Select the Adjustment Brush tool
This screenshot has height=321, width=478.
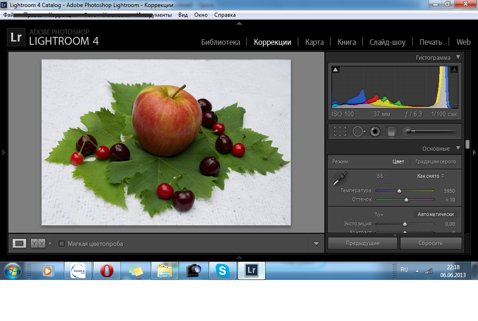pos(408,132)
